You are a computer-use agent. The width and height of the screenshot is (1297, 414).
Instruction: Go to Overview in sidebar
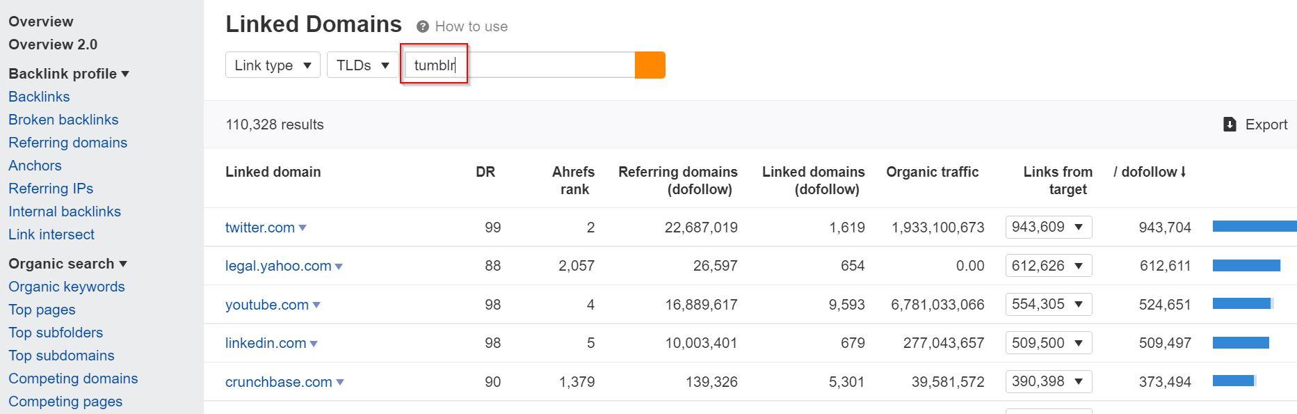[41, 22]
